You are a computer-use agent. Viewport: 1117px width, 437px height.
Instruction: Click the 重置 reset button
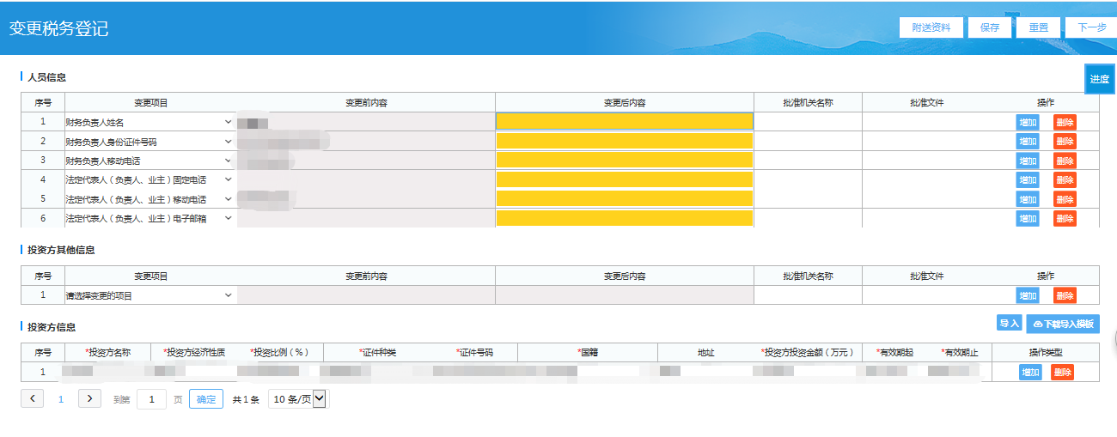pyautogui.click(x=1039, y=27)
